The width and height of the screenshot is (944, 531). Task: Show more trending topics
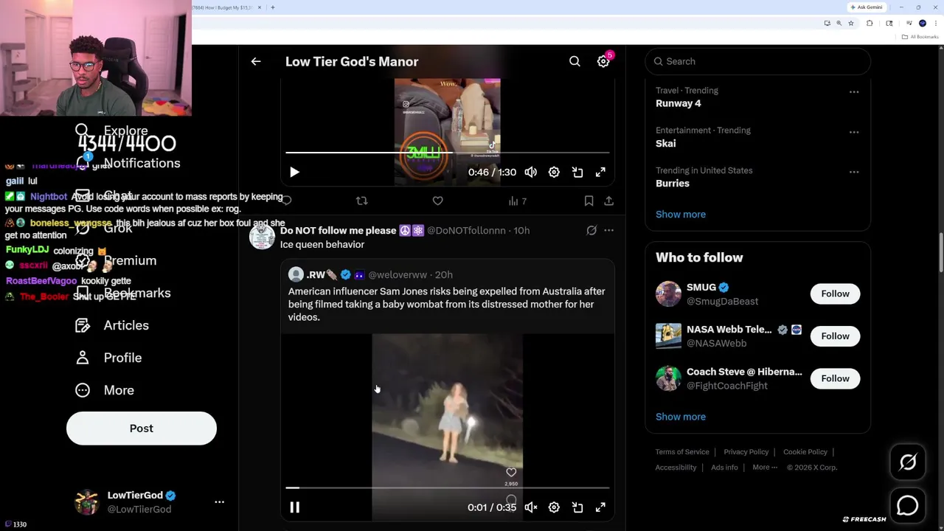[x=681, y=214]
